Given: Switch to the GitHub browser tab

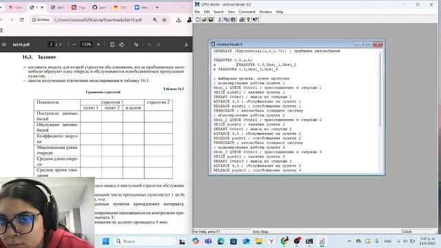Looking at the screenshot, I should tap(99, 8).
